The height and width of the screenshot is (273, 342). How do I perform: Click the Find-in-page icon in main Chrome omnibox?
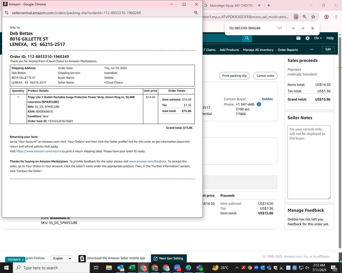(296, 17)
